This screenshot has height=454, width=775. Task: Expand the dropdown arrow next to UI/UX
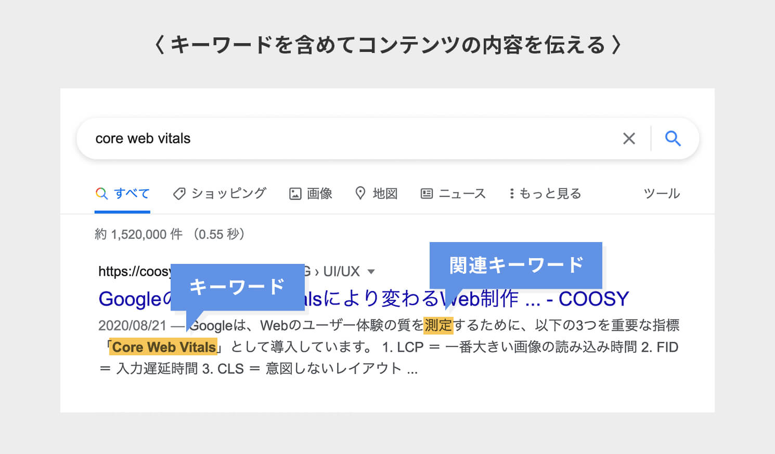[371, 272]
